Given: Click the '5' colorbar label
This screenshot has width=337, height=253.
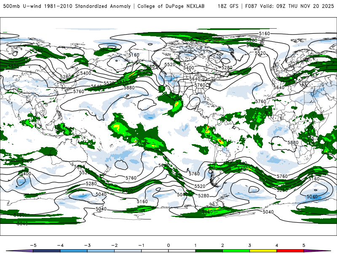Looking at the screenshot, I should point(304,245).
